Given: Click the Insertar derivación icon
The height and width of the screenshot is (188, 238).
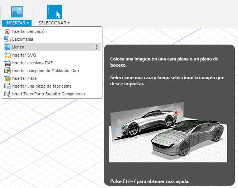Looking at the screenshot, I should point(7,31).
